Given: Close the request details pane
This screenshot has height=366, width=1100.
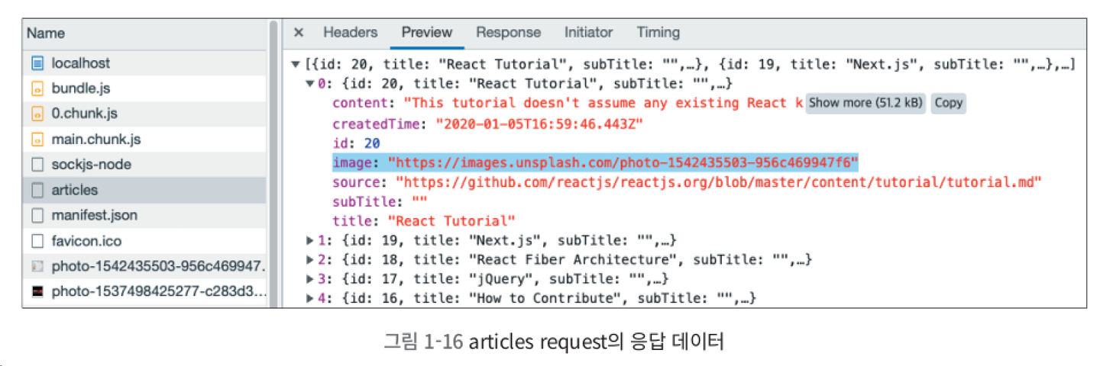Looking at the screenshot, I should pos(299,33).
